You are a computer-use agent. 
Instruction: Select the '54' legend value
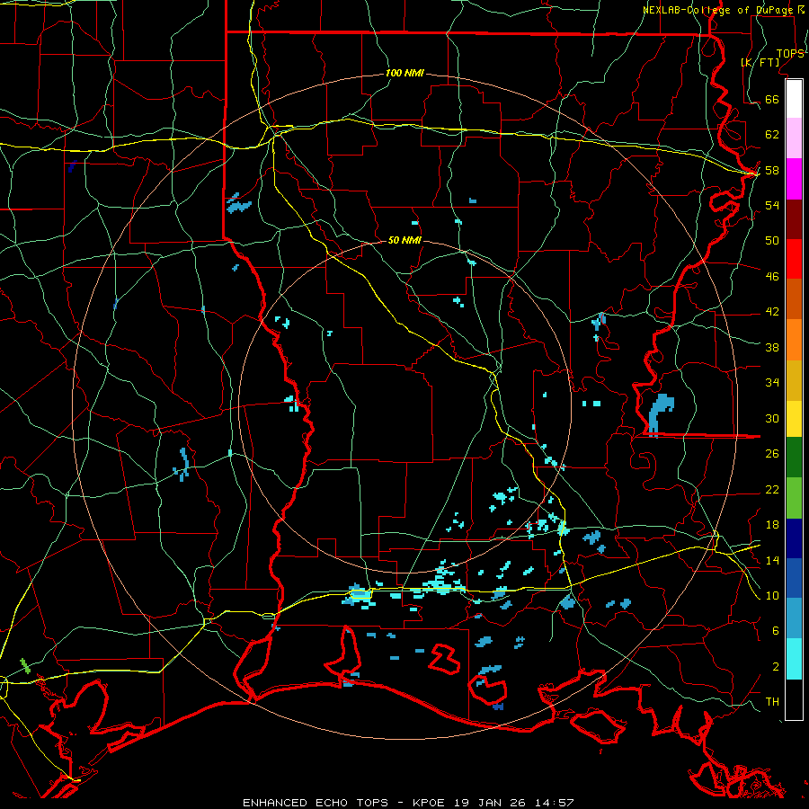point(772,205)
